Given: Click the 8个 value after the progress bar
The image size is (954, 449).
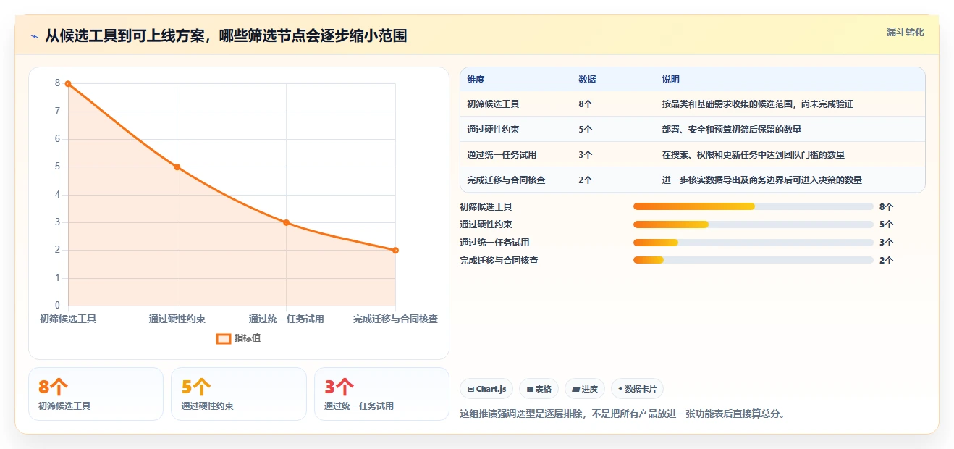Looking at the screenshot, I should (886, 207).
